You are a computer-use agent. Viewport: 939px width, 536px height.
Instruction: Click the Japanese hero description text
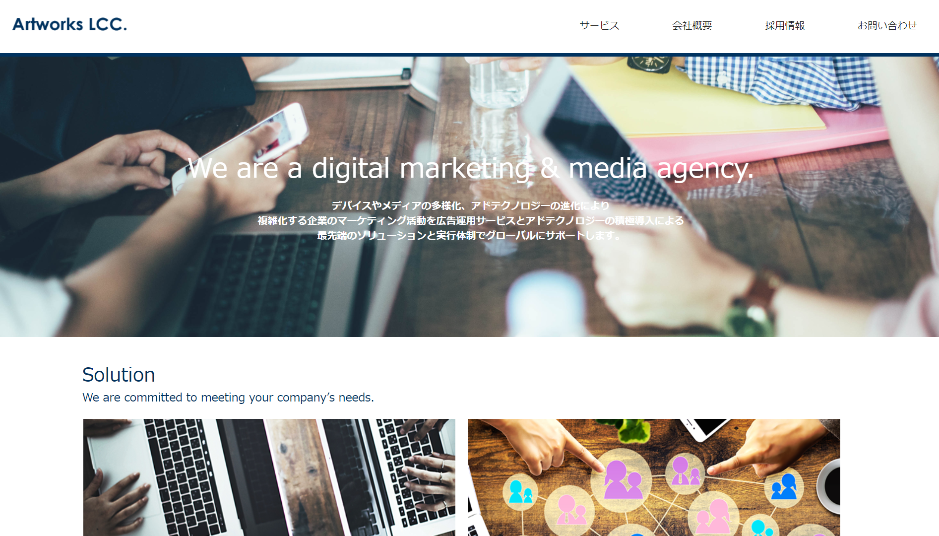coord(470,220)
